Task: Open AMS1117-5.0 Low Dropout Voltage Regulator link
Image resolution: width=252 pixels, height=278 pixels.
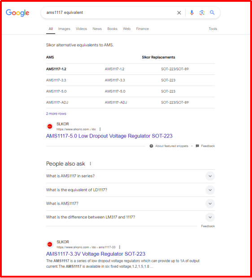Action: (109, 136)
